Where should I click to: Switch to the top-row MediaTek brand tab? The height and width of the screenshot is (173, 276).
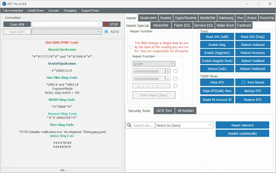tap(207, 18)
